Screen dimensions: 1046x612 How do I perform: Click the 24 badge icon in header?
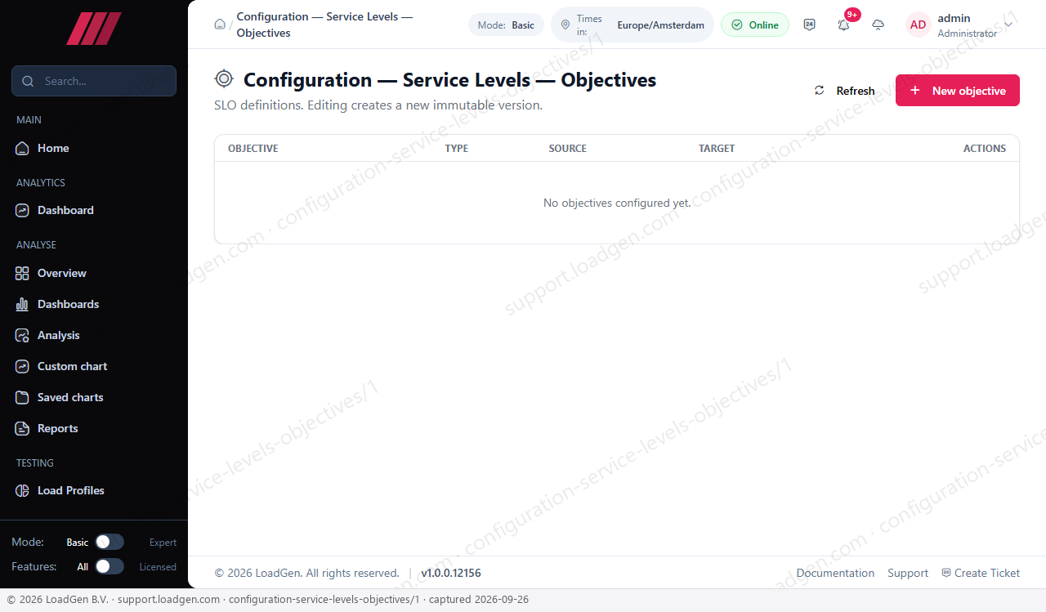809,25
